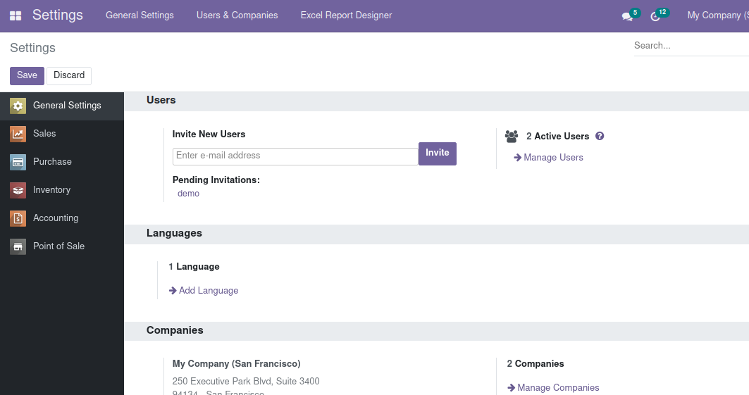
Task: Open the General Settings top menu
Action: [x=140, y=15]
